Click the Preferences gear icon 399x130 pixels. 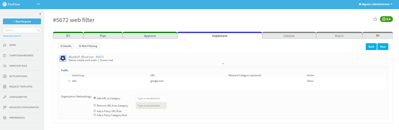[5, 118]
